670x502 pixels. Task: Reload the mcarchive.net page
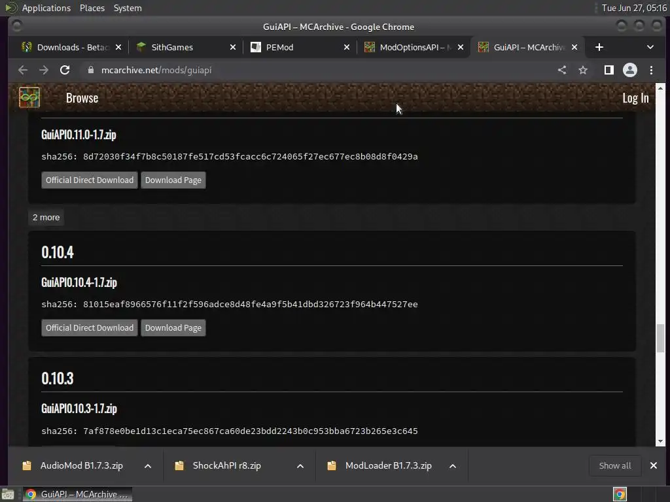tap(65, 70)
